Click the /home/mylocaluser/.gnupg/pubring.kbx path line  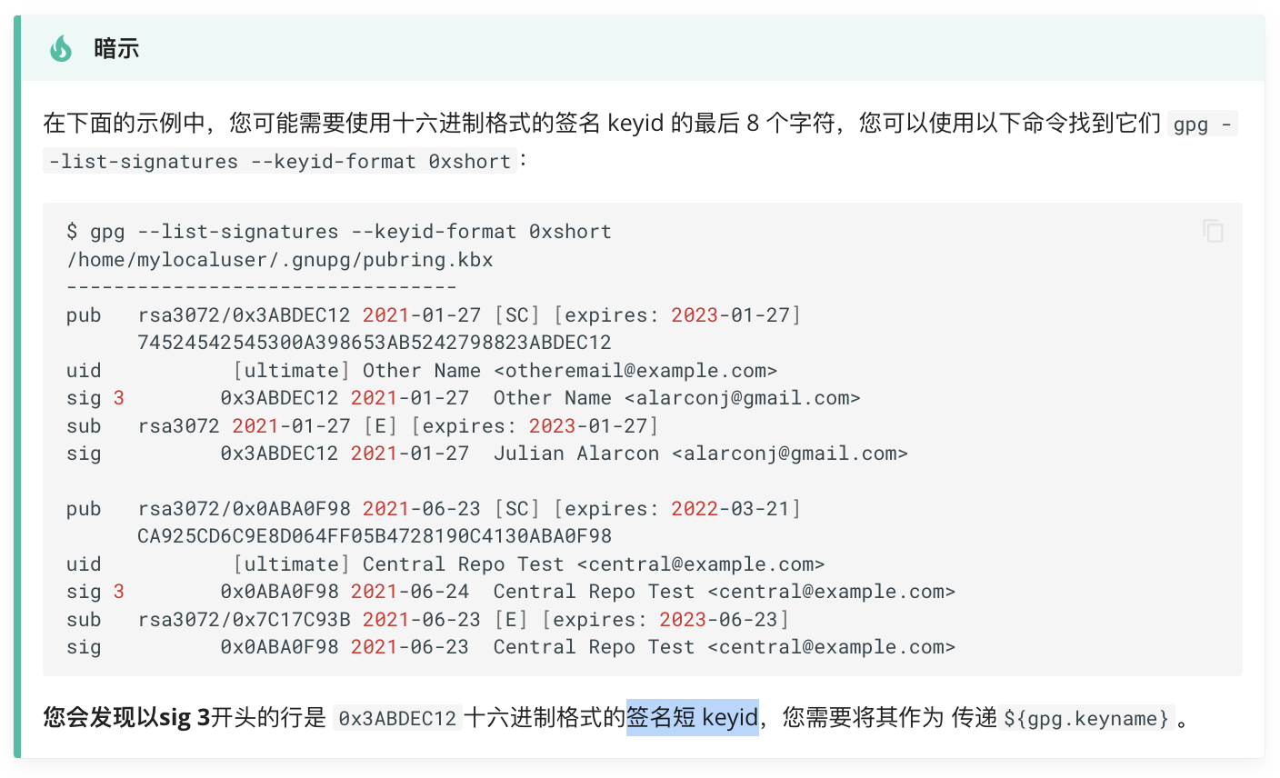(x=280, y=260)
